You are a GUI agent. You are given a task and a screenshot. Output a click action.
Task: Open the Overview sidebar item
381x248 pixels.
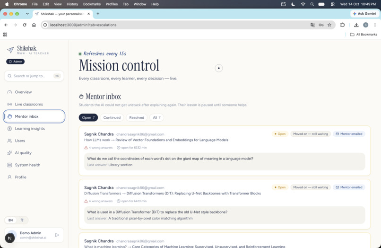(34, 92)
